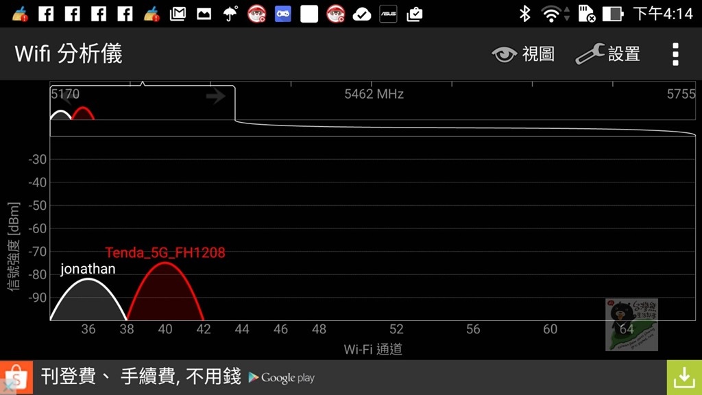Screen dimensions: 702x395
Task: Tap the 信號強度 [dBm] axis title
Action: (x=14, y=246)
